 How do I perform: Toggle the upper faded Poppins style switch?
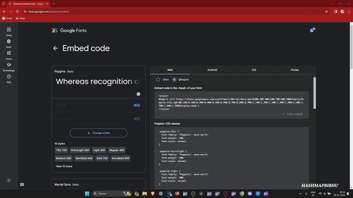(137, 105)
